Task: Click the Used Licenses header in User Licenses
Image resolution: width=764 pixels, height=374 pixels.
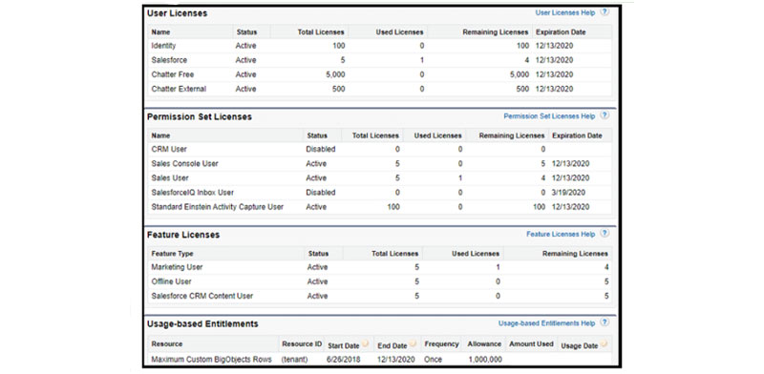Action: click(399, 32)
